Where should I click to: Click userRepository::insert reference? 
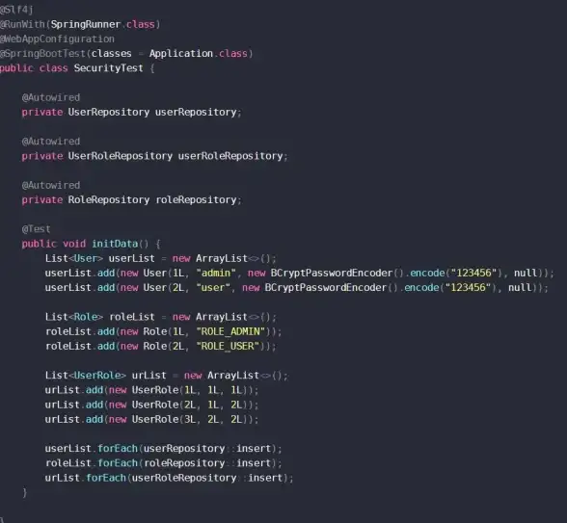coord(207,449)
